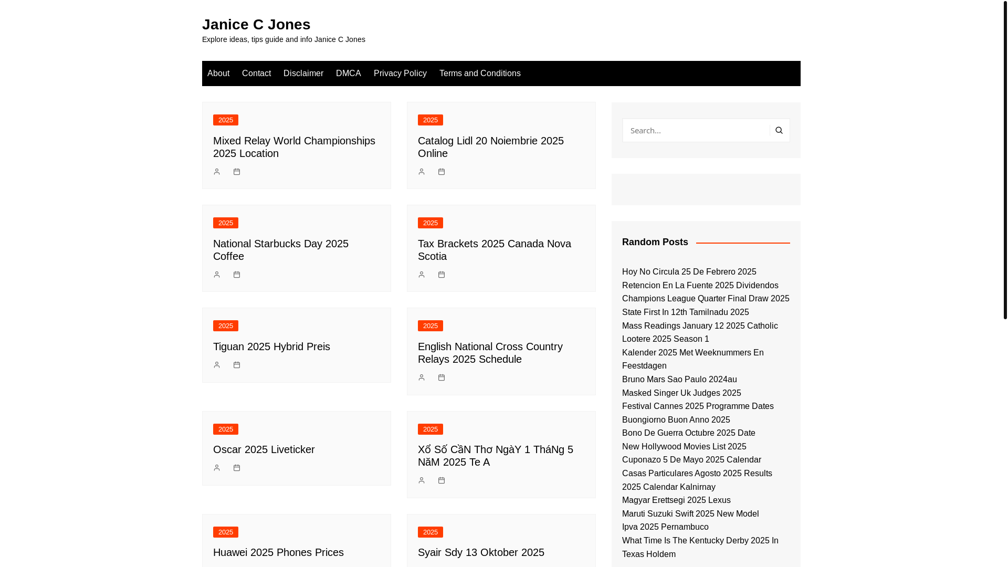Open Mass Readings January 12 2025 Catholic
The width and height of the screenshot is (1008, 567).
tap(700, 326)
